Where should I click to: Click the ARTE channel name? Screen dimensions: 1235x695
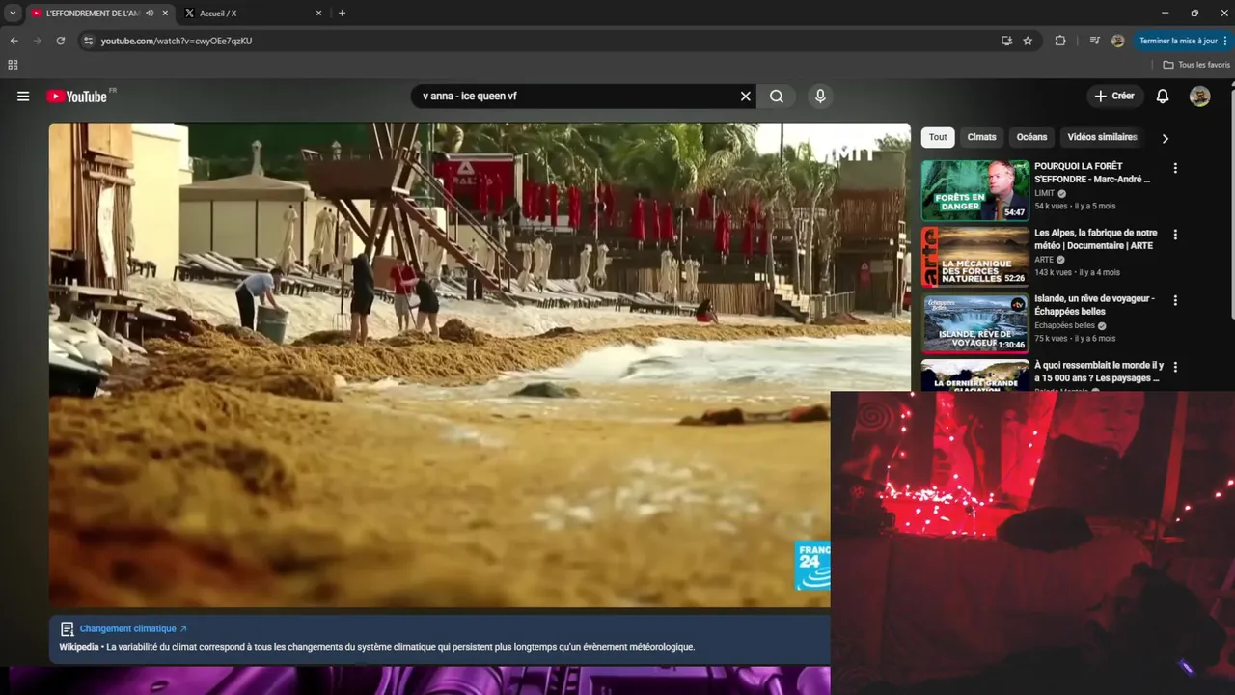coord(1044,260)
